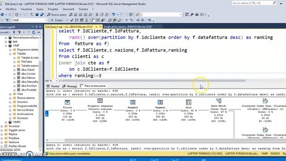The image size is (286, 161).
Task: Switch to the Messaggi tab
Action: pos(70,86)
